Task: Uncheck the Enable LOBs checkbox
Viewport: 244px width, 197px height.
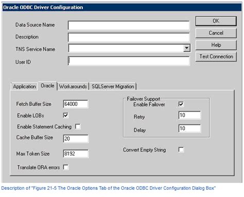Action: click(x=66, y=115)
